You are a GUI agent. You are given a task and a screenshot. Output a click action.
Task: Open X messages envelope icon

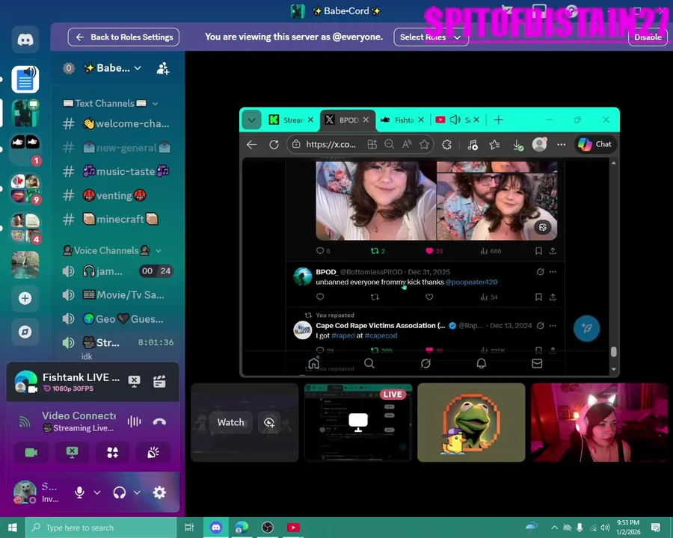(x=537, y=364)
